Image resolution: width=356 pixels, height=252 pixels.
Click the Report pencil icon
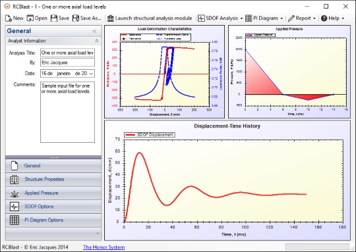coord(291,18)
